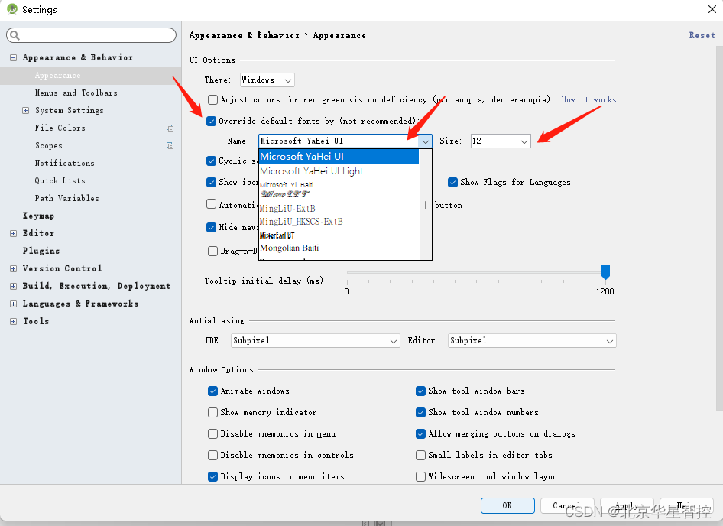Select Microsoft Yi Baiti font option
This screenshot has width=723, height=526.
[339, 184]
